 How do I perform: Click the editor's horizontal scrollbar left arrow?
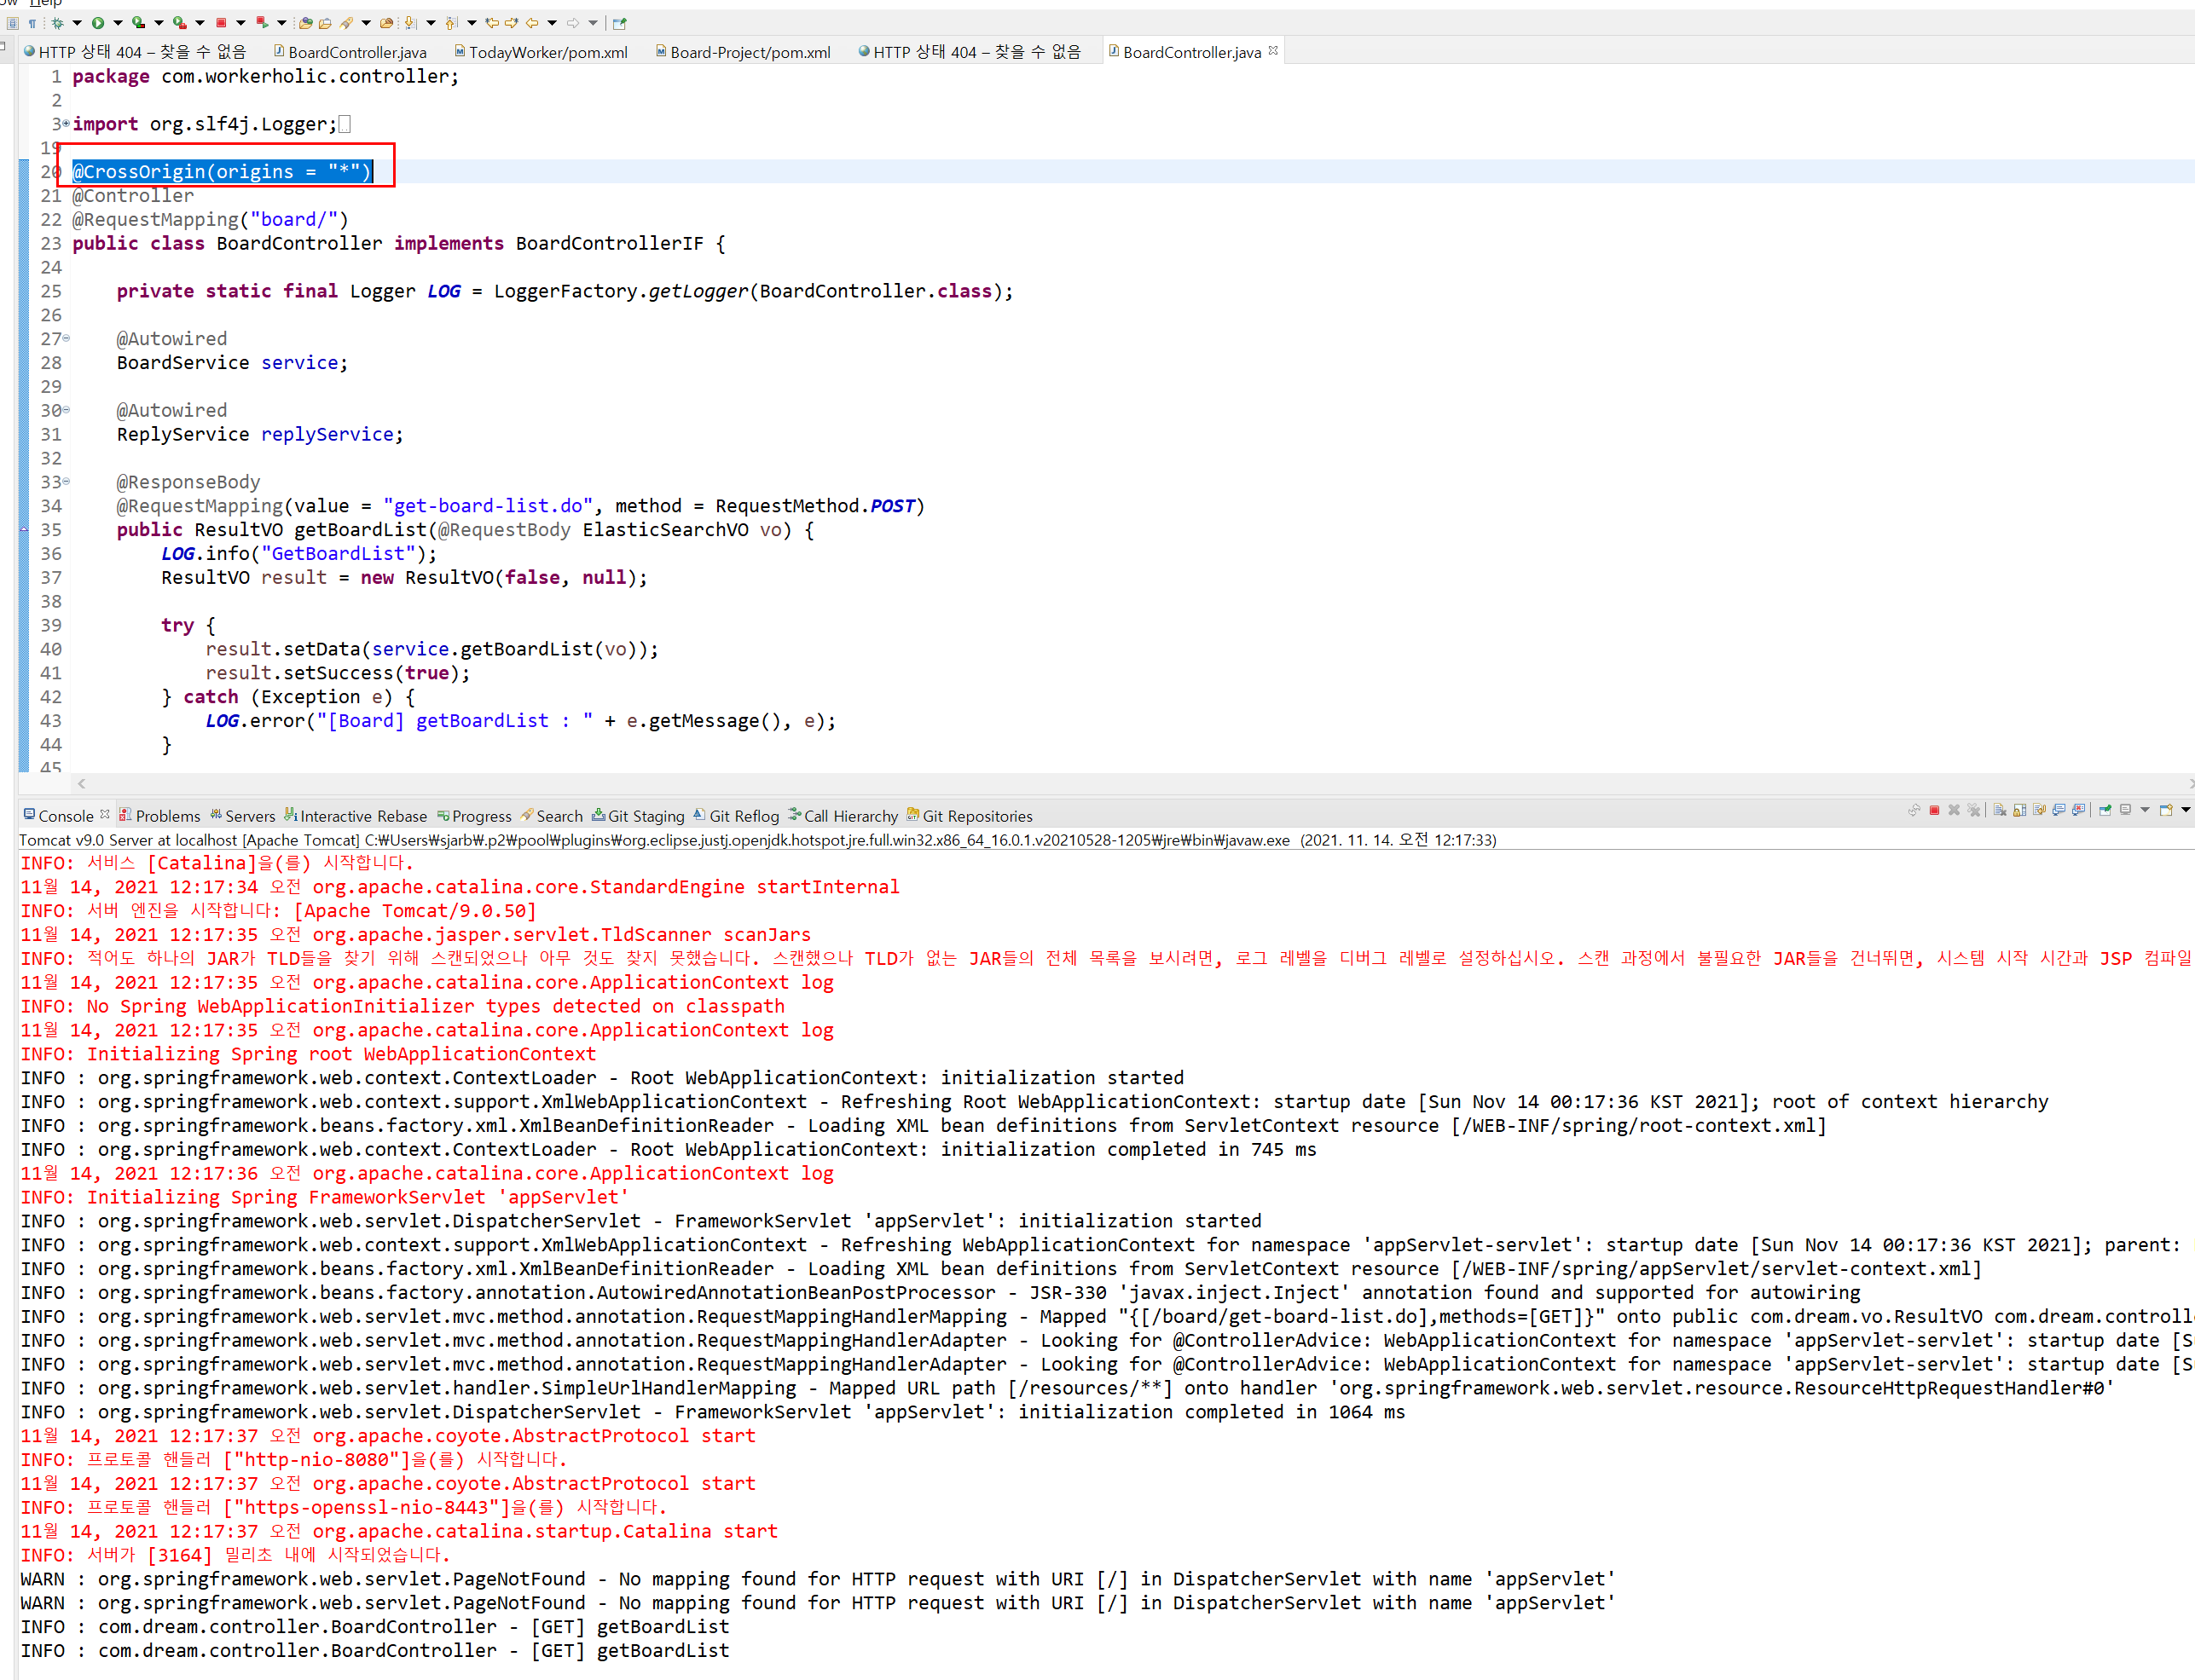click(82, 784)
